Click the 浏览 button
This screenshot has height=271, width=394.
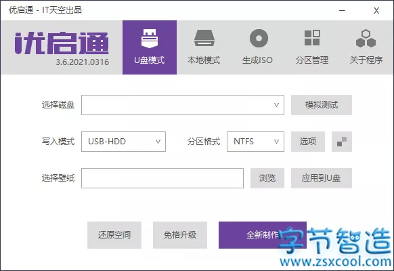267,178
